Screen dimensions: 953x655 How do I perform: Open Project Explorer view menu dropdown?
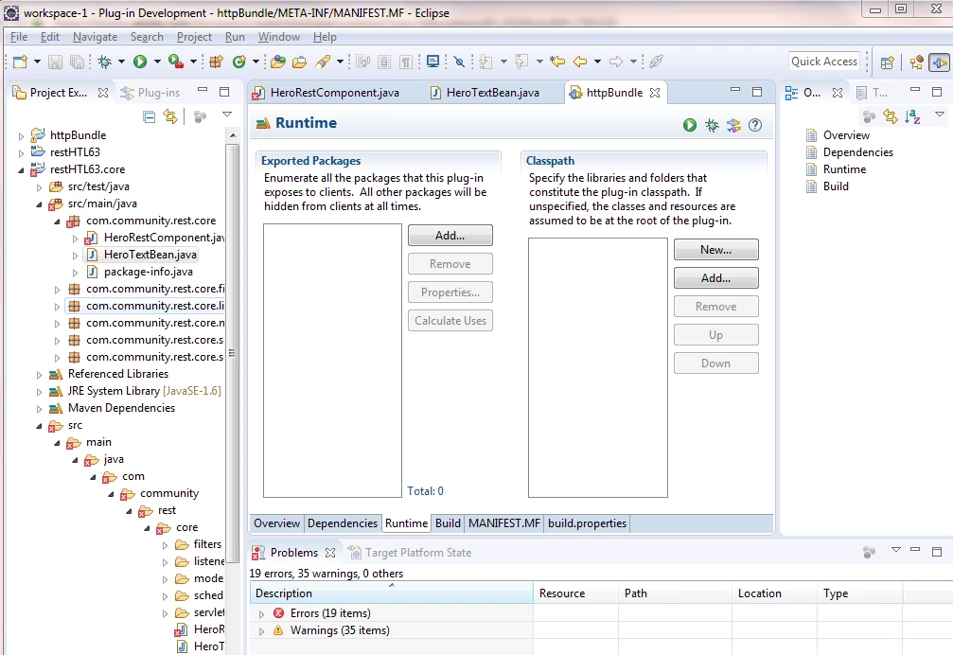227,115
